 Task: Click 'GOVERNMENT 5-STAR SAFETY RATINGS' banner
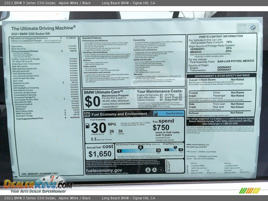click(222, 76)
